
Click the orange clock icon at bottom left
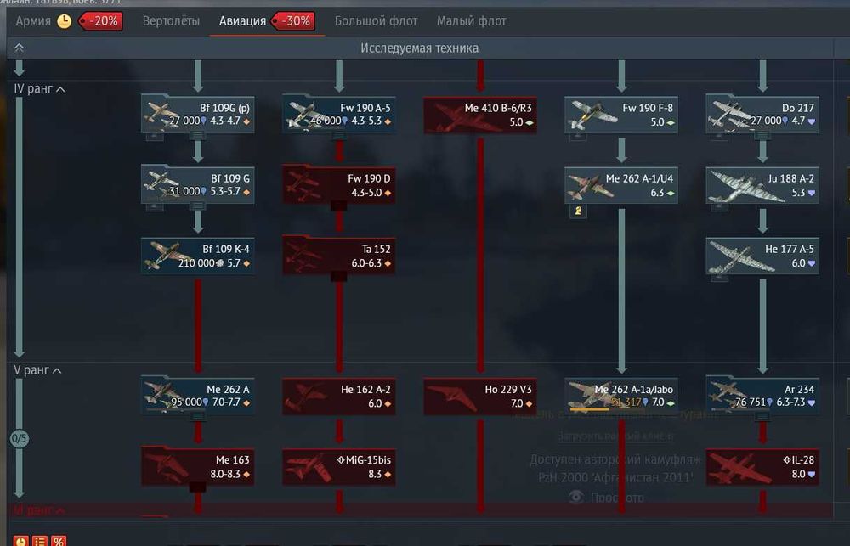point(20,541)
